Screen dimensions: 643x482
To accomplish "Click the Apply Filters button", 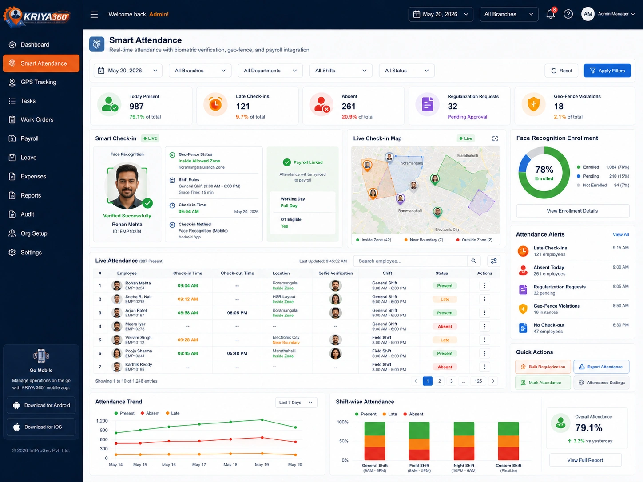I will (x=607, y=71).
